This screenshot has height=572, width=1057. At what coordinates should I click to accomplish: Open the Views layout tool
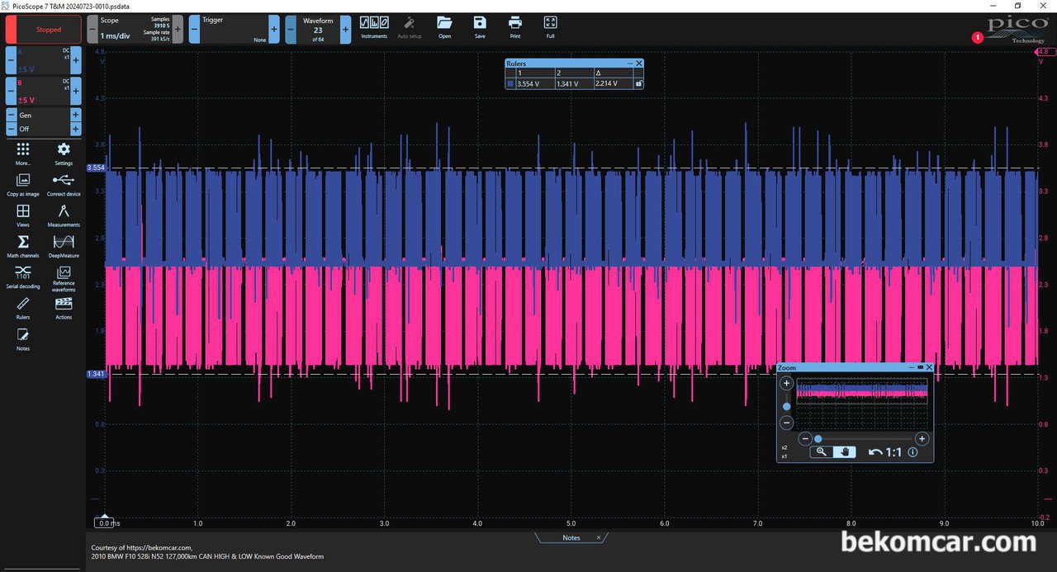[x=23, y=215]
